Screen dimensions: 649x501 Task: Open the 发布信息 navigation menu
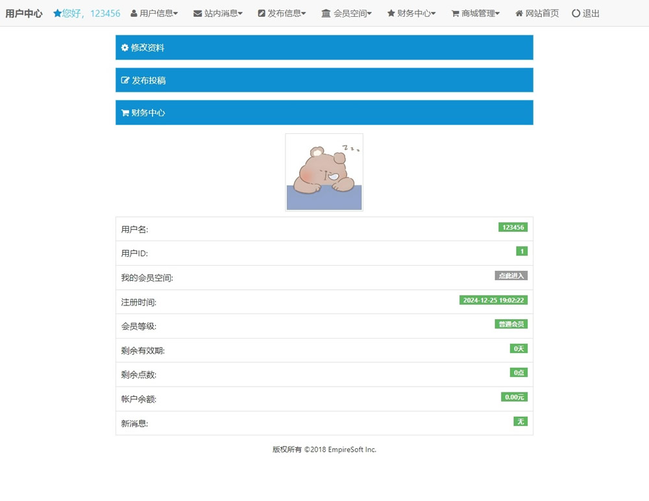tap(286, 13)
